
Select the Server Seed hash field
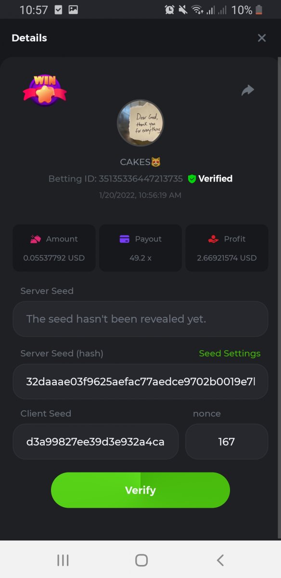(x=140, y=381)
